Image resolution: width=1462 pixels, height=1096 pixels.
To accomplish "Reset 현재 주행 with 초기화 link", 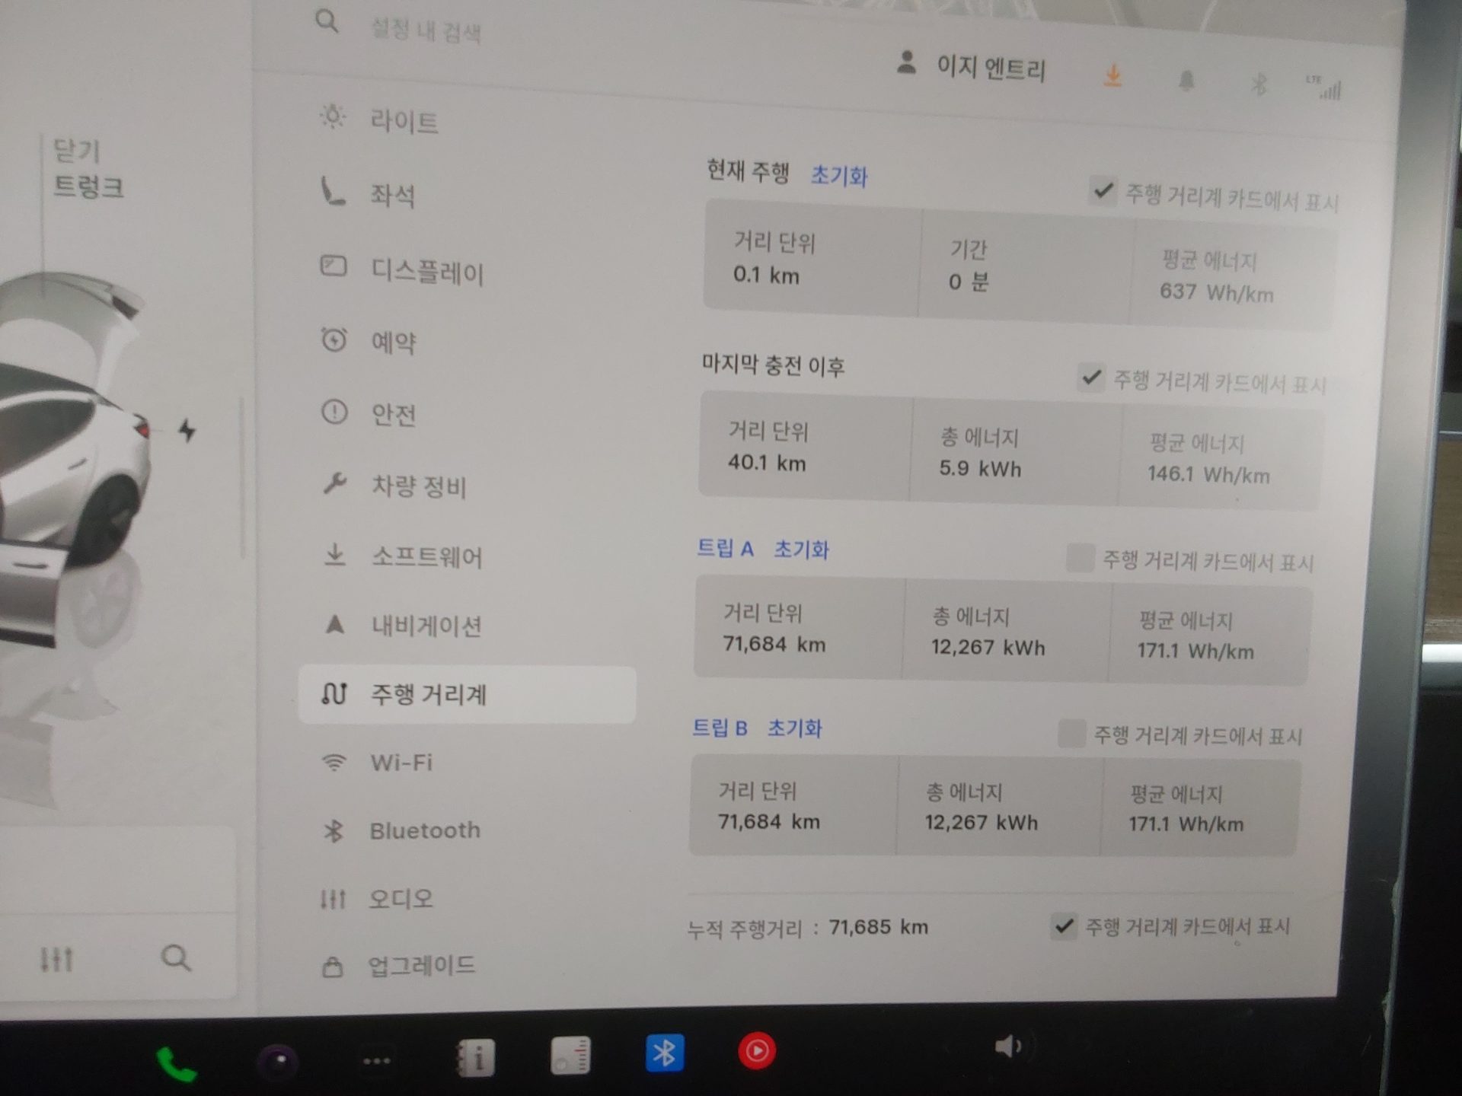I will tap(838, 176).
